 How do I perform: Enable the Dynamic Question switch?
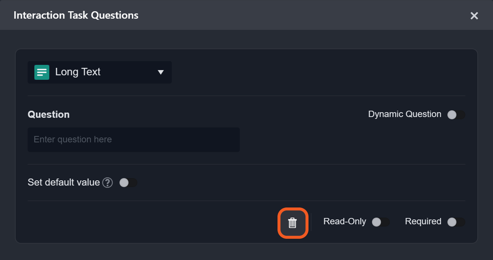coord(456,115)
